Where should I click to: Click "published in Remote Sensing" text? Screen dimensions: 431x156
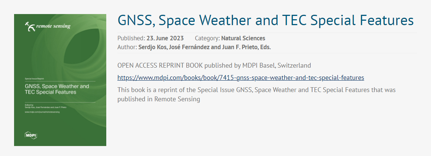[159, 99]
